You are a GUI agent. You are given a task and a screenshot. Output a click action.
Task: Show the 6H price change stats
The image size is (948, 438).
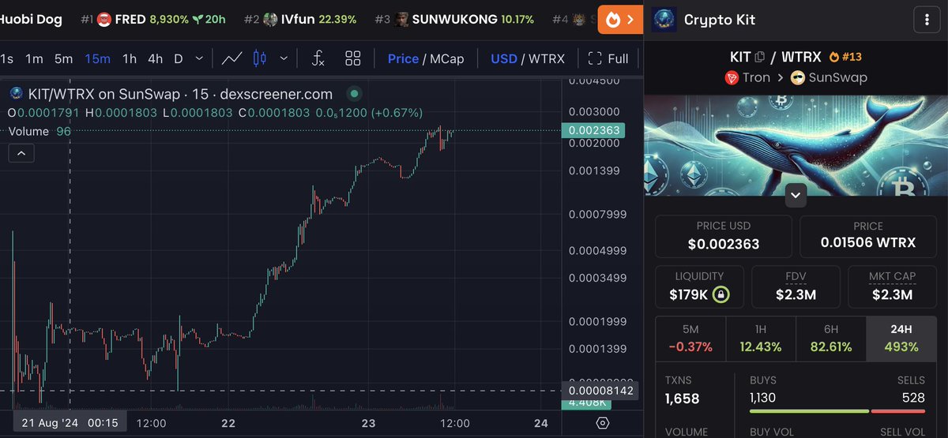[x=831, y=339]
